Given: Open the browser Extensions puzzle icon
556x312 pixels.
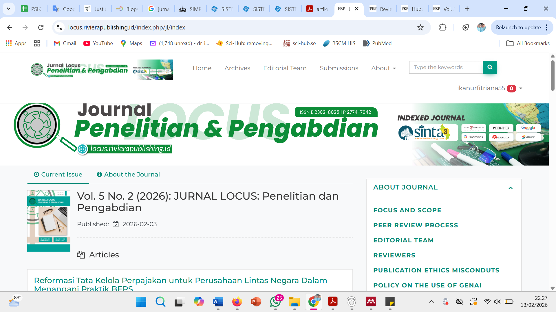Looking at the screenshot, I should tap(442, 27).
